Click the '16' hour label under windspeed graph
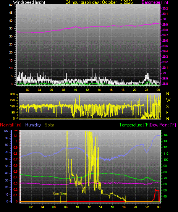178x212 pixels. (111, 90)
